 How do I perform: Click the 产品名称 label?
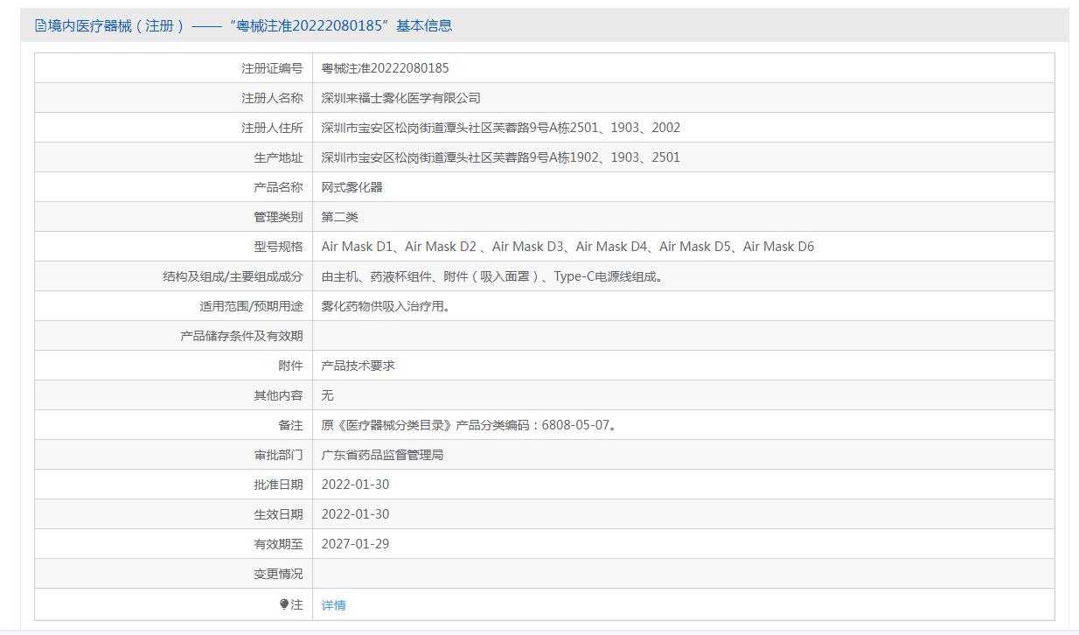pos(278,187)
